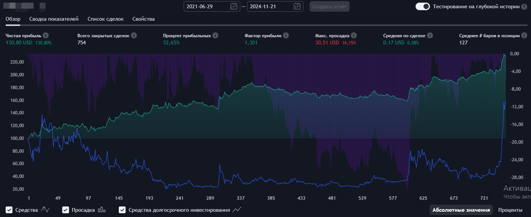531x217 pixels.
Task: Click info icon next to Чистая прибыль
Action: tap(46, 35)
